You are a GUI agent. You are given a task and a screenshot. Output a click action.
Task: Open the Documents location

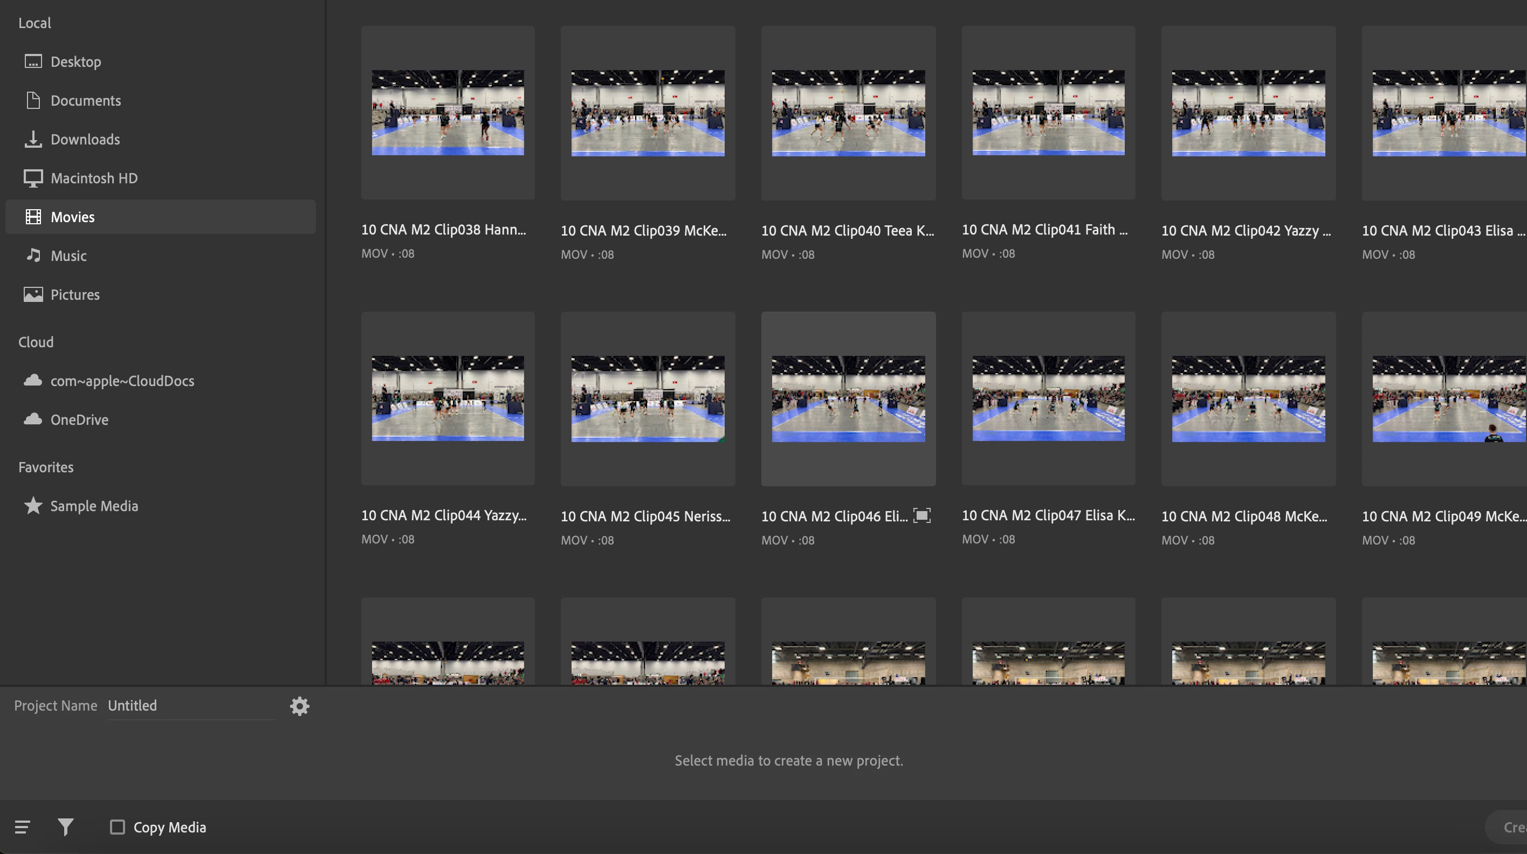pyautogui.click(x=85, y=101)
